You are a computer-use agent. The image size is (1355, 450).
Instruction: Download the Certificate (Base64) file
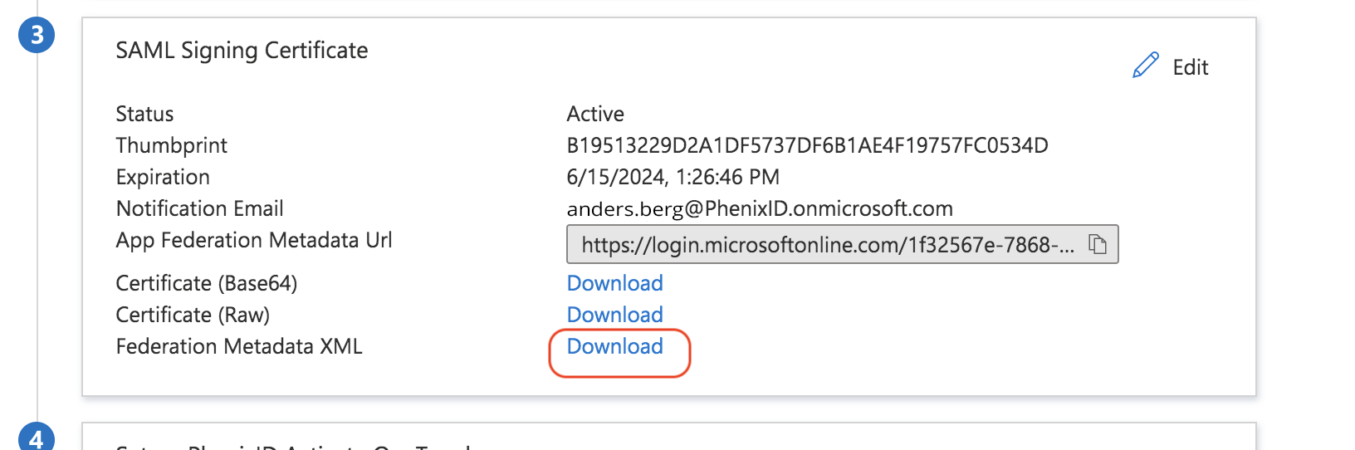614,283
